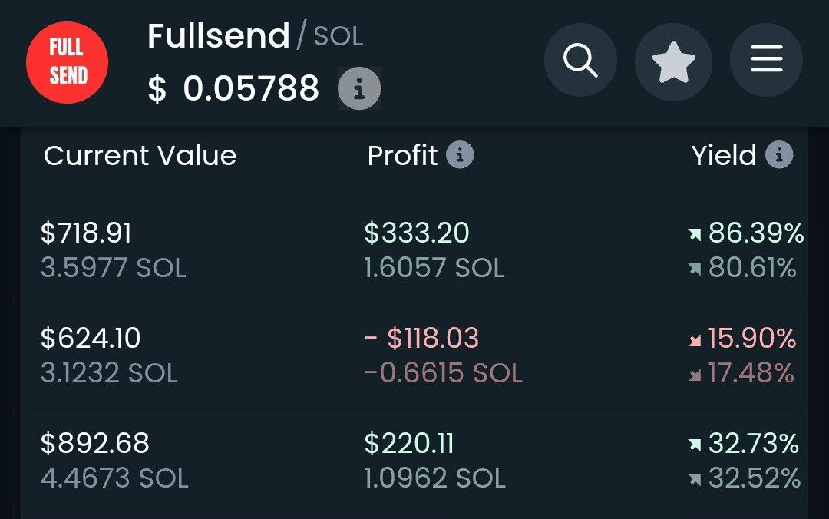Sort by Yield column header
The image size is (829, 519).
point(724,156)
